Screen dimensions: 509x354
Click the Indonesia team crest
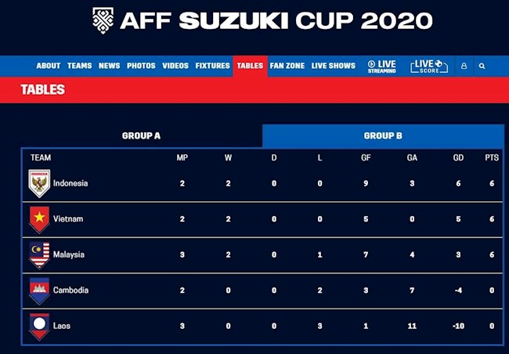pos(39,183)
